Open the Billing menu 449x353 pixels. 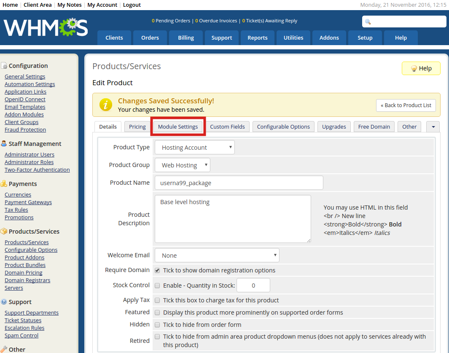tap(186, 38)
